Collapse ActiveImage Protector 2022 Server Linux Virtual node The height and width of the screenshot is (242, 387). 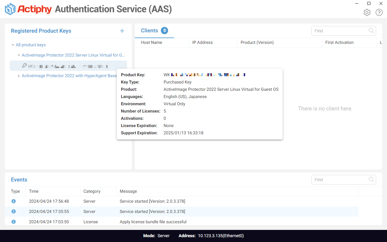pos(19,55)
